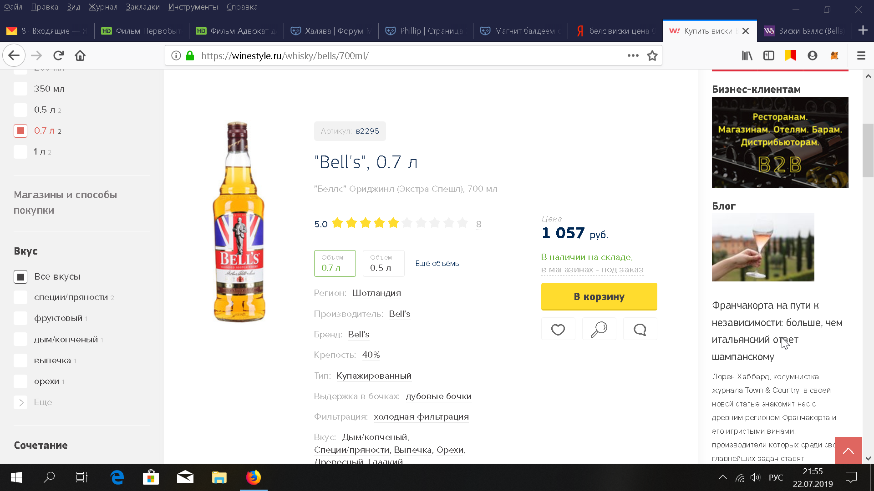Open the Firefox hamburger menu
Screen dimensions: 874x491
861,55
